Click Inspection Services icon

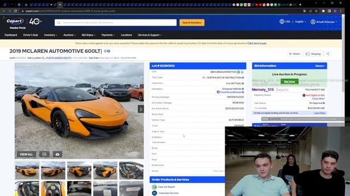(x=154, y=193)
